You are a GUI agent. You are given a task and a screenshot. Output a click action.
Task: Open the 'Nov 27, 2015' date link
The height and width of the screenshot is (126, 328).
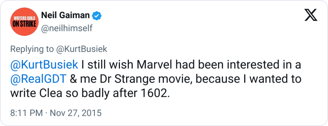pyautogui.click(x=75, y=113)
